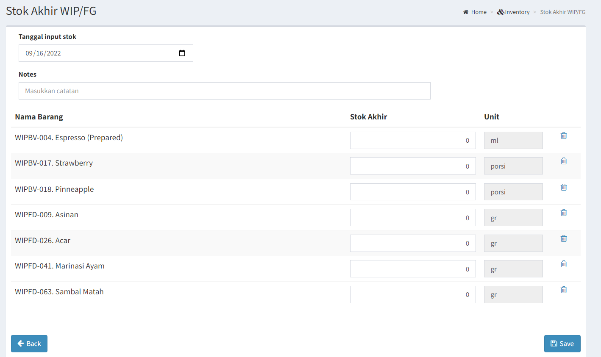The image size is (601, 357).
Task: Go back with the Back button
Action: pos(29,343)
